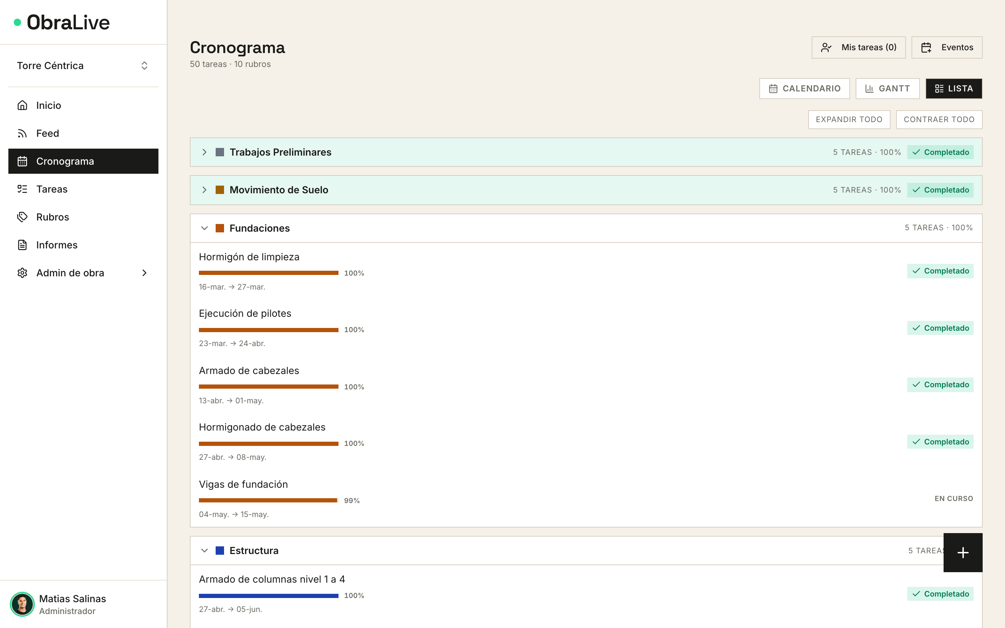Open the Inicio home icon
This screenshot has height=628, width=1005.
pos(22,105)
